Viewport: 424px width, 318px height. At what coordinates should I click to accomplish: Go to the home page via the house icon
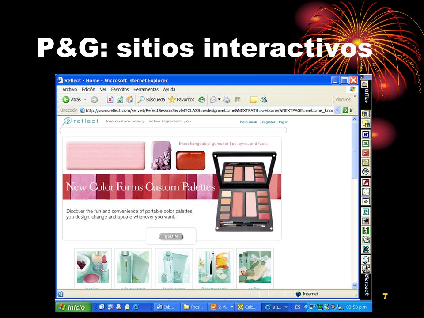tap(130, 99)
